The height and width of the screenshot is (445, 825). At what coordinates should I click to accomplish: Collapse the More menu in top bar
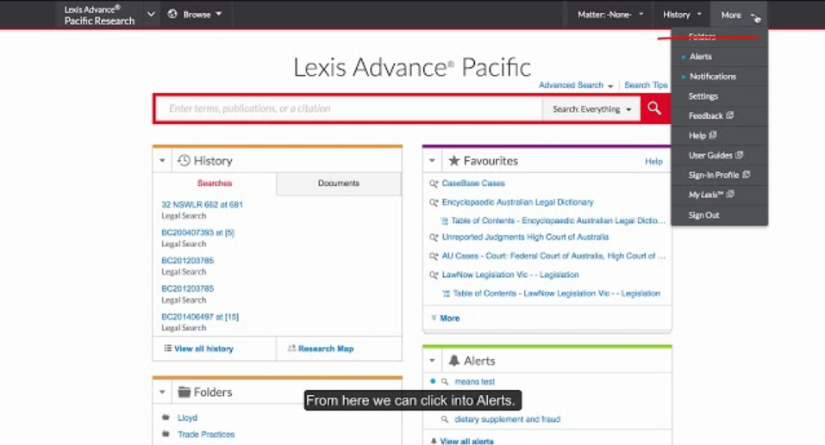point(738,15)
